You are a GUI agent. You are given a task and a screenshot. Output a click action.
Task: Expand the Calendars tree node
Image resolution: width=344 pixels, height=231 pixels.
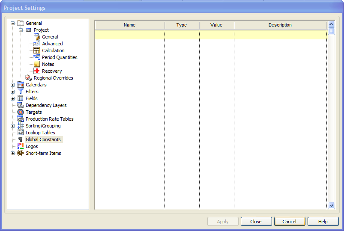coord(12,85)
